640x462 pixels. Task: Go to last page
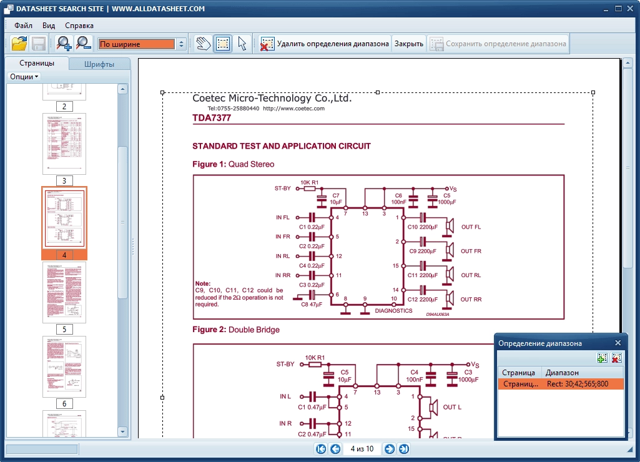coord(404,449)
